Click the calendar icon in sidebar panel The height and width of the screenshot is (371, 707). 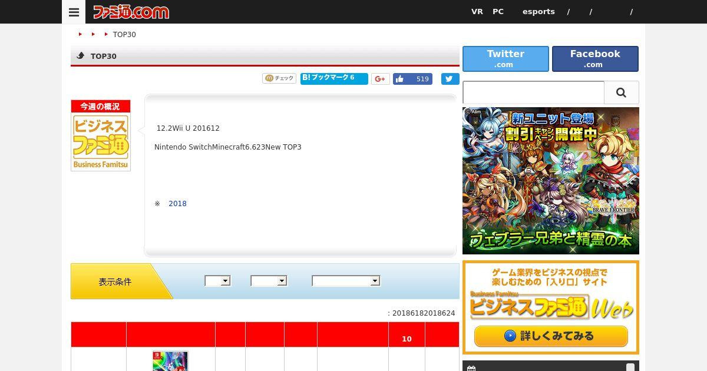pos(471,368)
